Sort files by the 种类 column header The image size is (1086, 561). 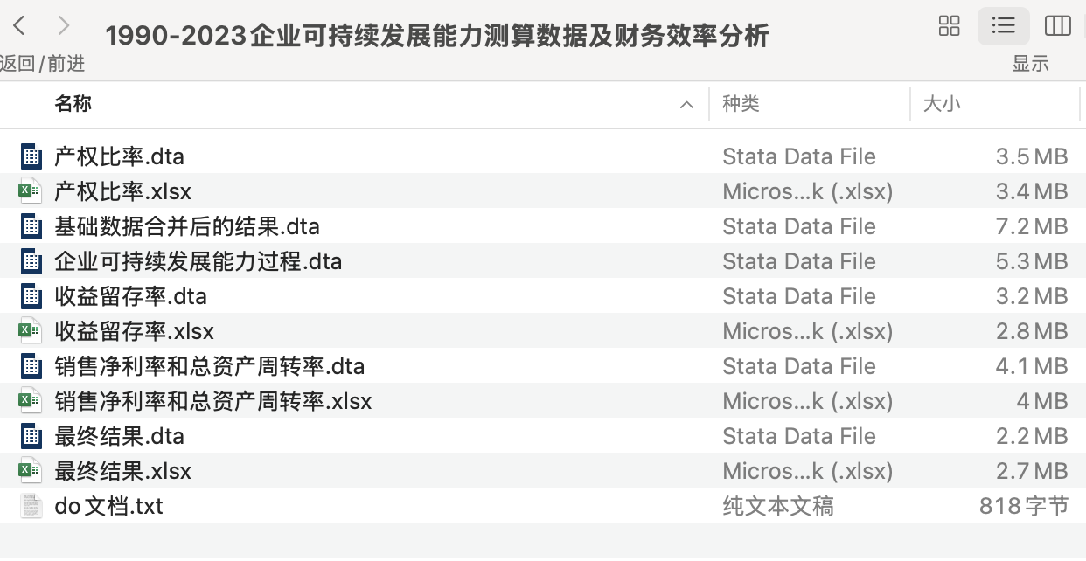pyautogui.click(x=741, y=104)
